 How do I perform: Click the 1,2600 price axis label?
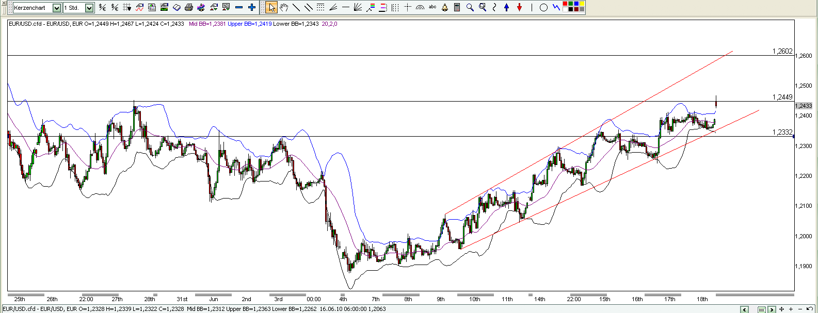pyautogui.click(x=805, y=56)
